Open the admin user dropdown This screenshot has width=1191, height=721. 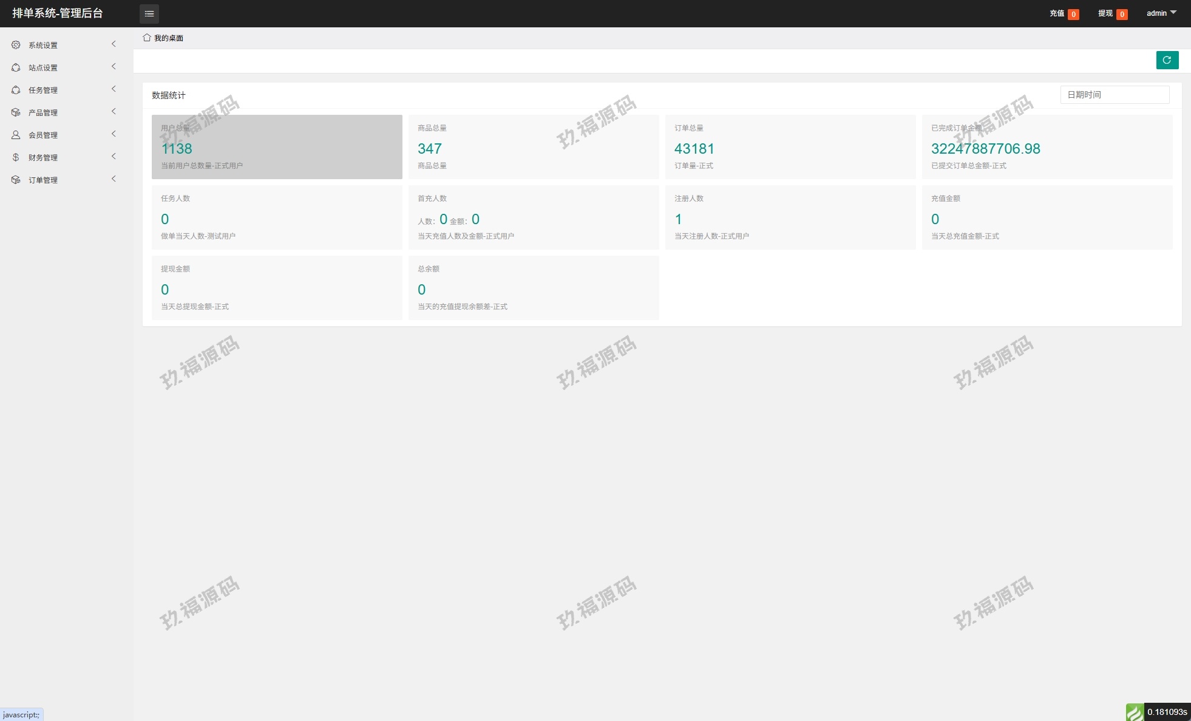click(x=1161, y=13)
